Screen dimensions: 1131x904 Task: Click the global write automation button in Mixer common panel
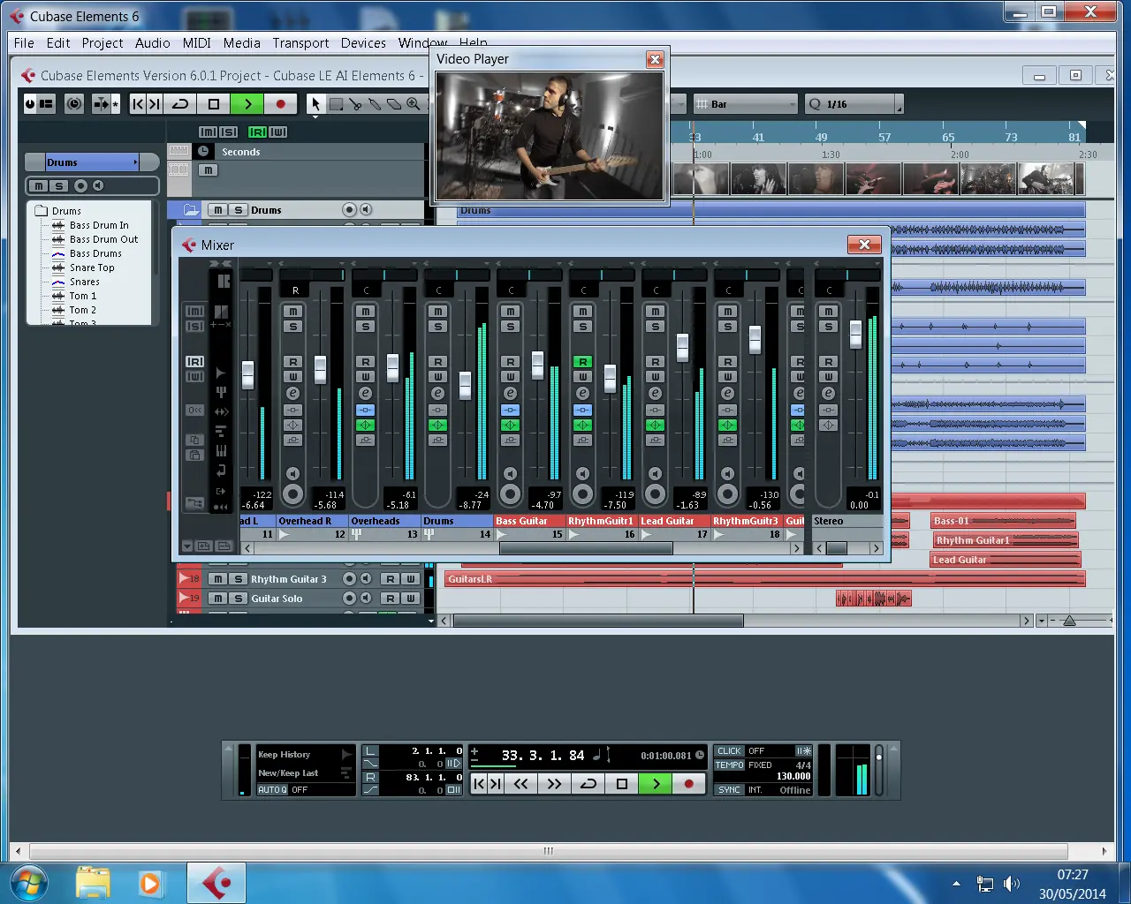[194, 377]
